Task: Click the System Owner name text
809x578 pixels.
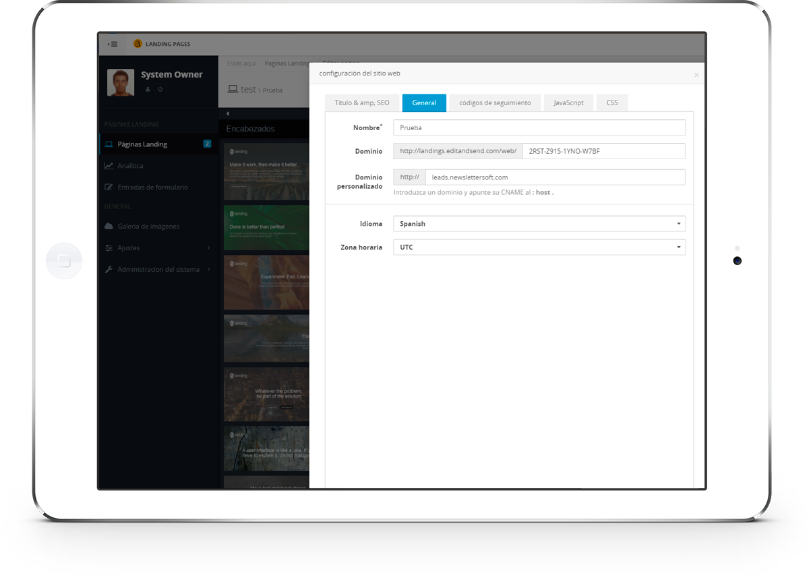Action: pyautogui.click(x=172, y=75)
